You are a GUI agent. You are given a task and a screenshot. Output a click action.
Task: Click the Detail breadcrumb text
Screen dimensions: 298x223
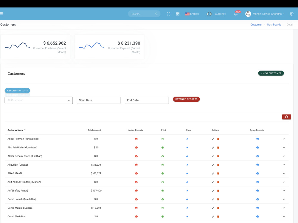pos(290,25)
